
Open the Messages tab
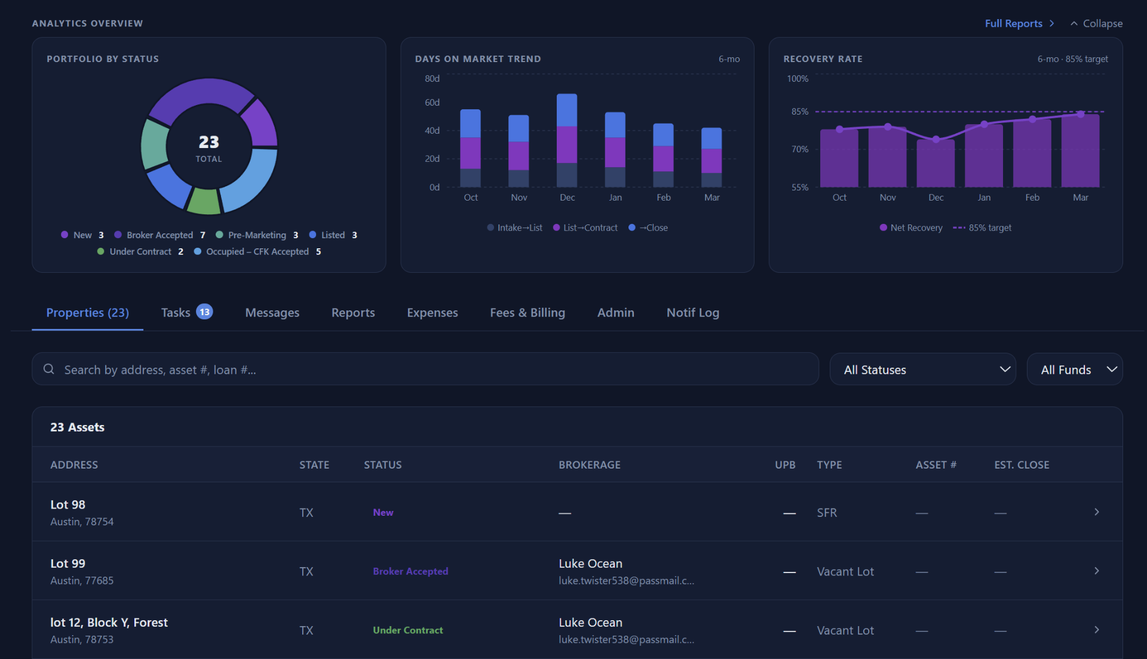tap(272, 313)
